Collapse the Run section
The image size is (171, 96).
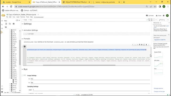click(22, 69)
